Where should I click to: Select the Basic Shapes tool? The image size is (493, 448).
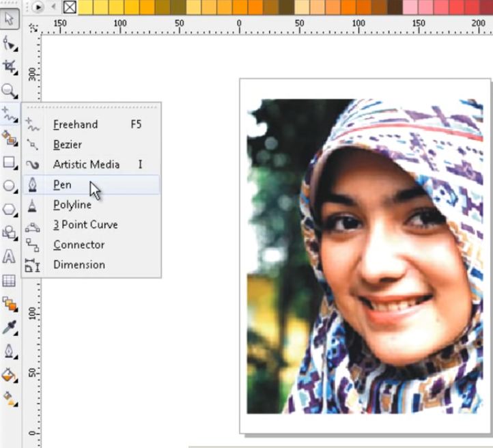[10, 233]
